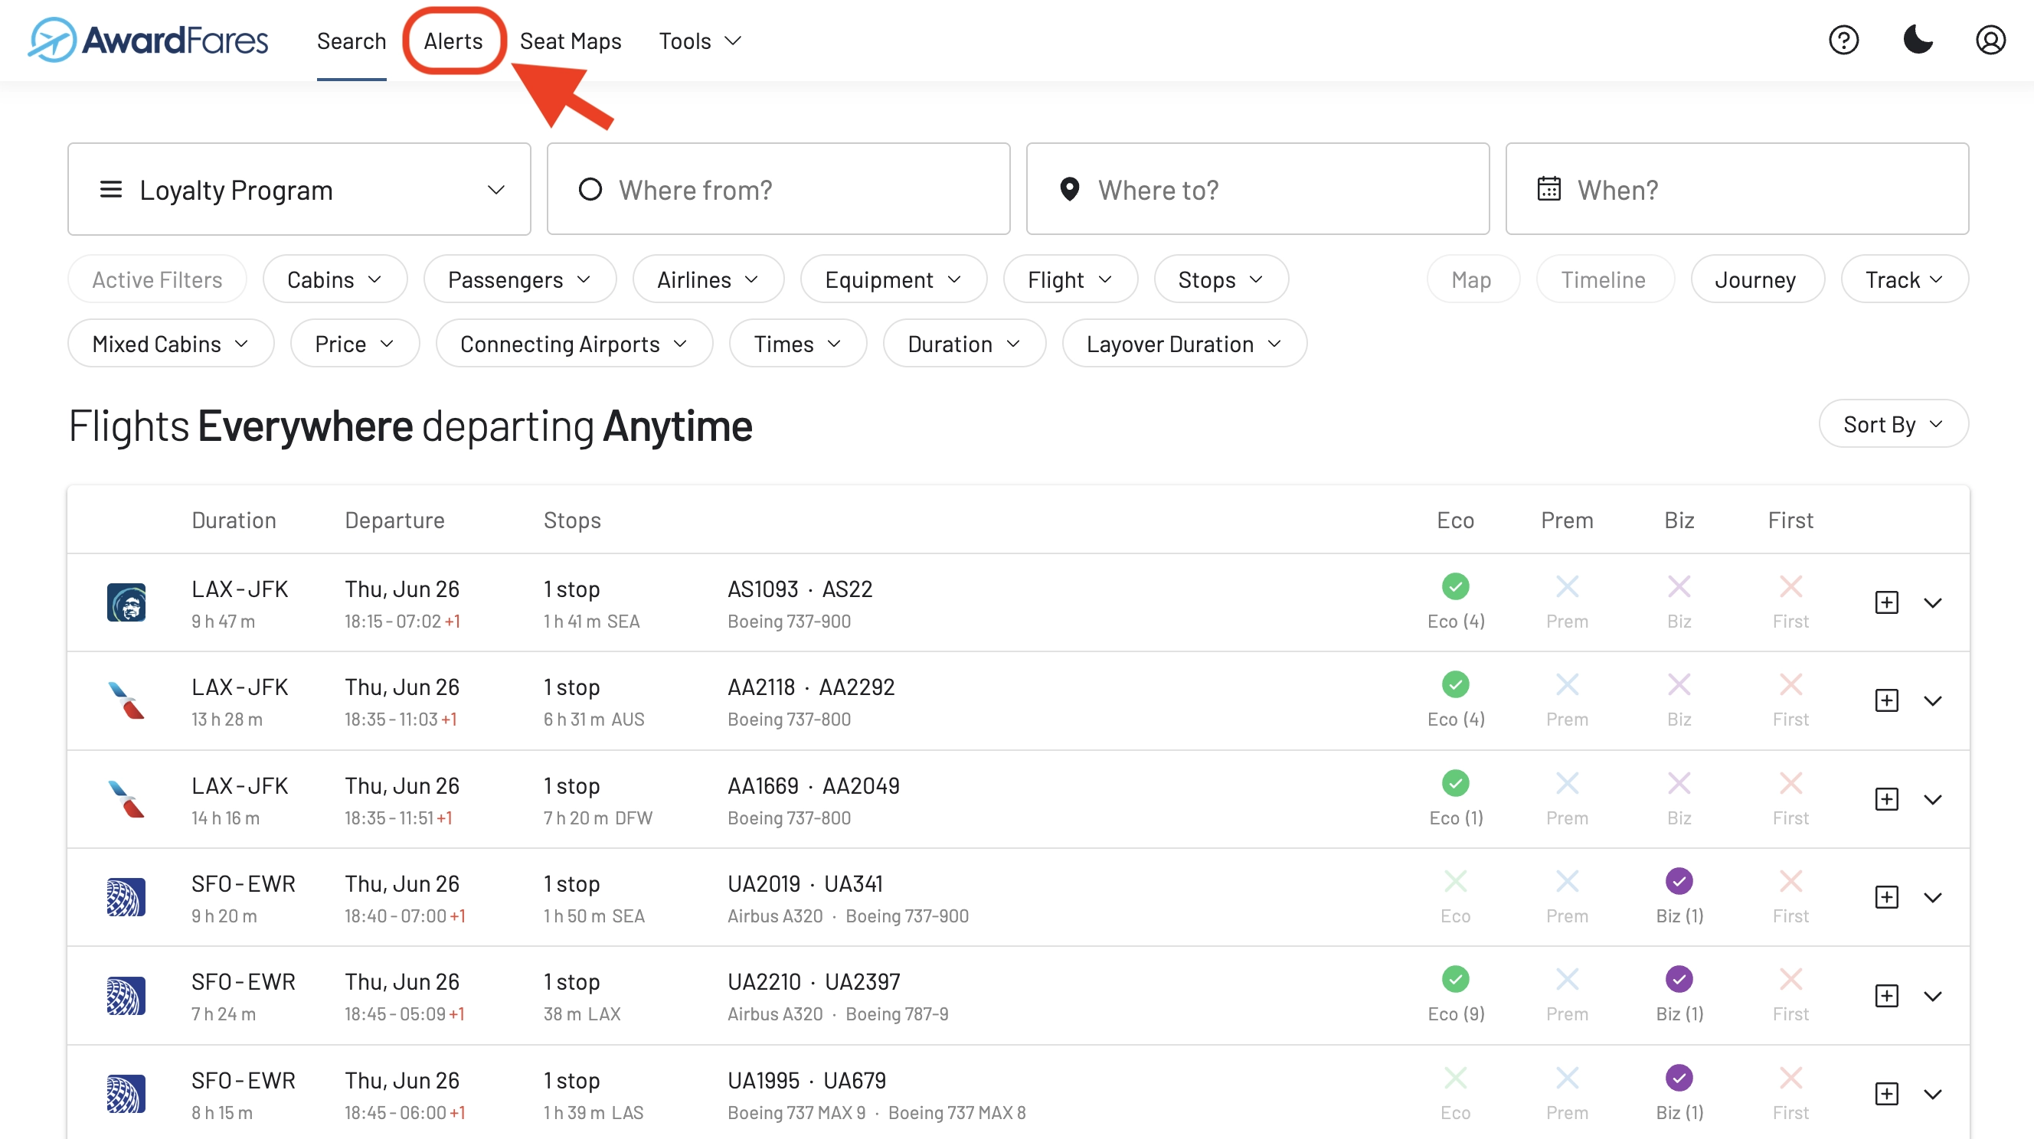Click green Eco (1) checkmark on AA1669 row
The image size is (2034, 1139).
(x=1455, y=783)
